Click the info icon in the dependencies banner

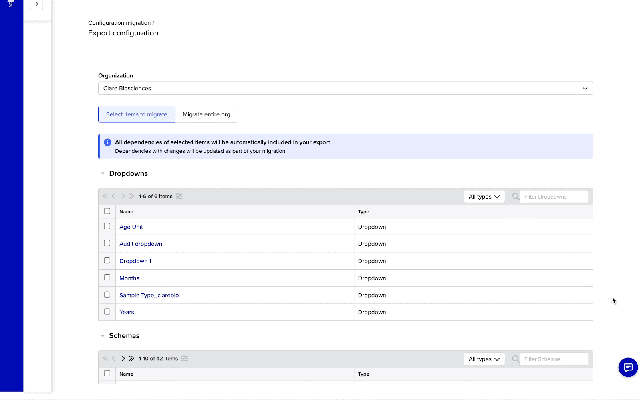pyautogui.click(x=107, y=142)
